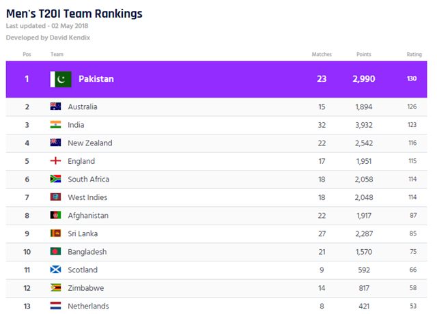Click the India flag icon
Image resolution: width=437 pixels, height=314 pixels.
(55, 124)
